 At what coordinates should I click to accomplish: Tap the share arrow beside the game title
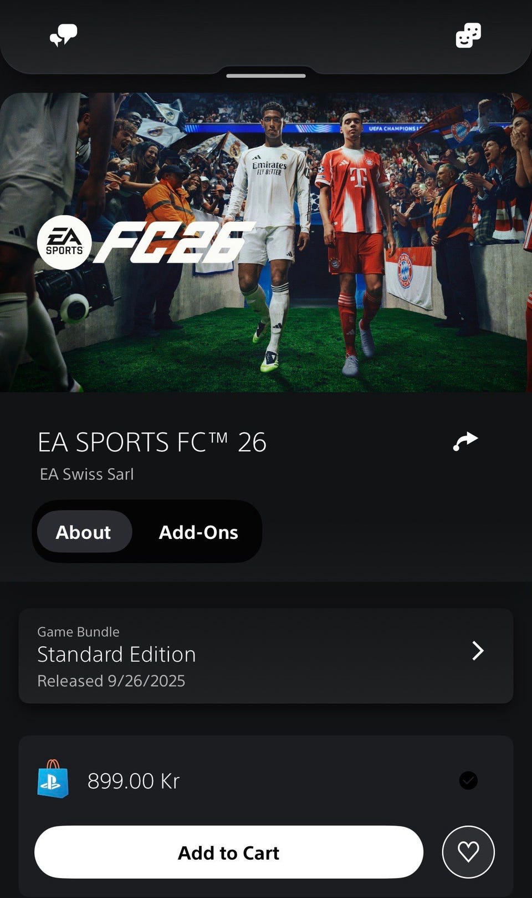click(465, 442)
